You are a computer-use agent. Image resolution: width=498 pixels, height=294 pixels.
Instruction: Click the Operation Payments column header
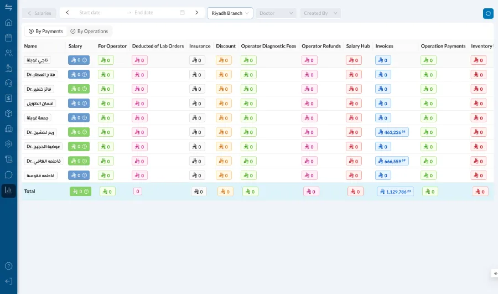pyautogui.click(x=443, y=46)
